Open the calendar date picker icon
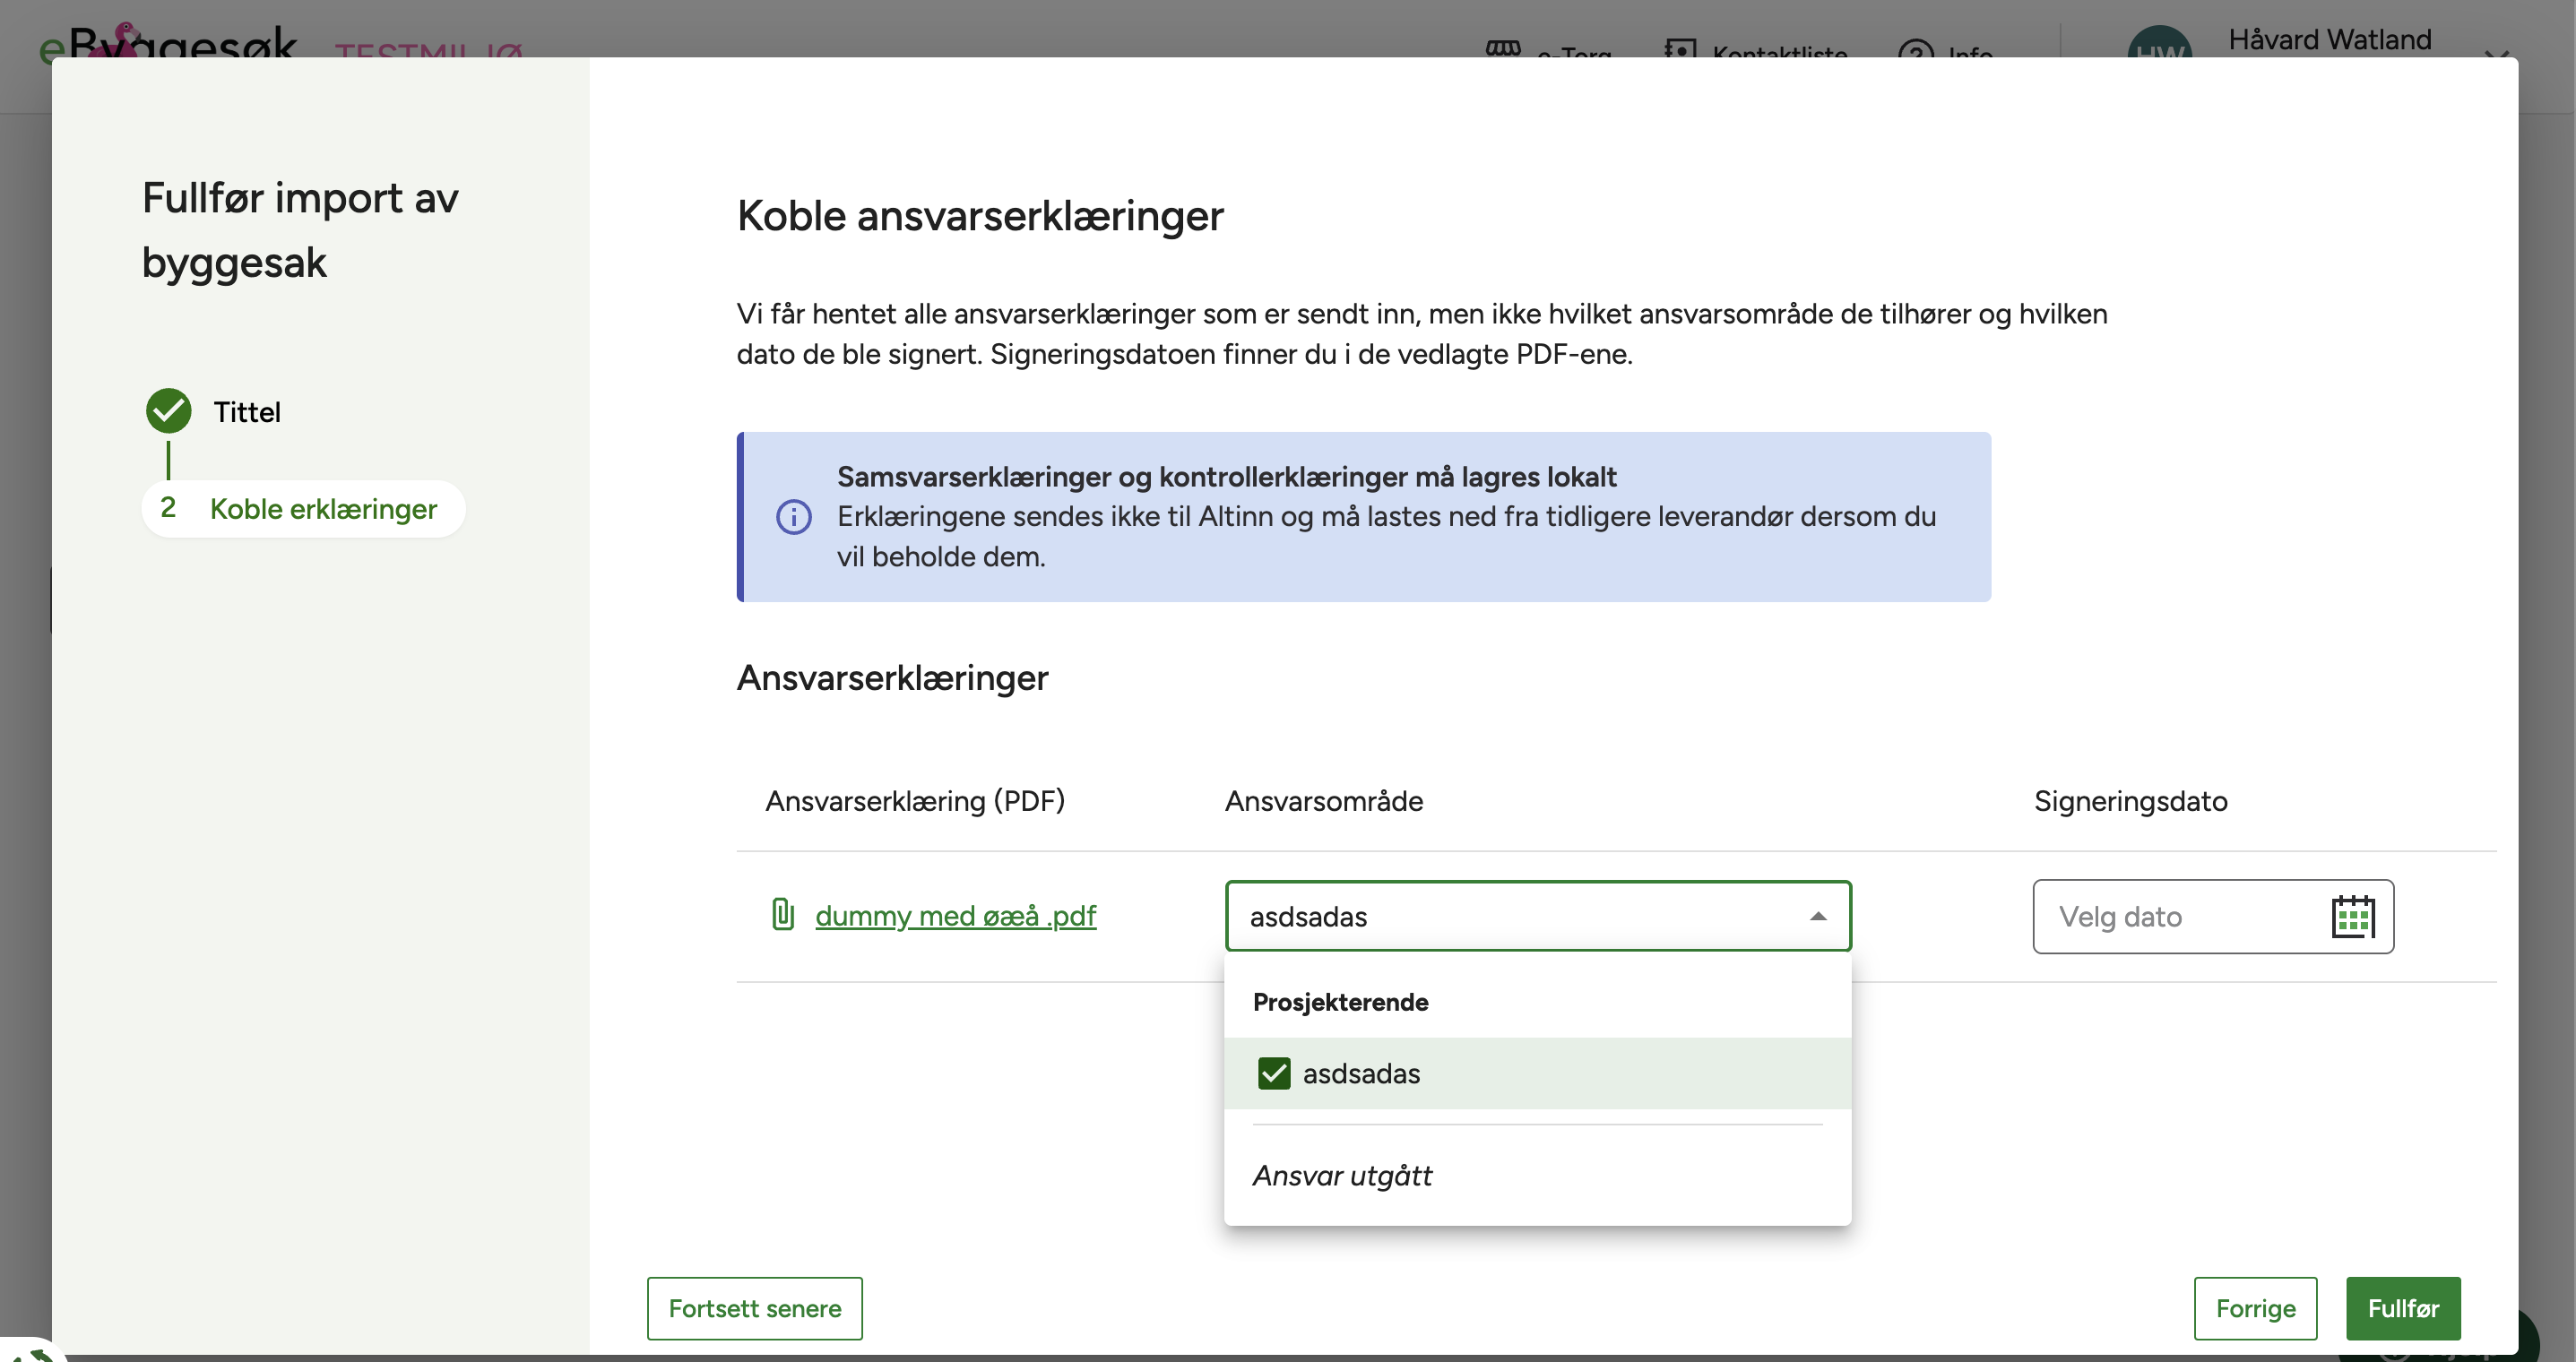The width and height of the screenshot is (2576, 1362). [2352, 916]
